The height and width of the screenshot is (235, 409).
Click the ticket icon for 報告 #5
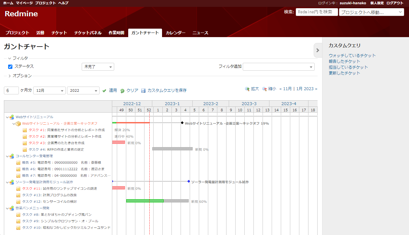pos(18,163)
